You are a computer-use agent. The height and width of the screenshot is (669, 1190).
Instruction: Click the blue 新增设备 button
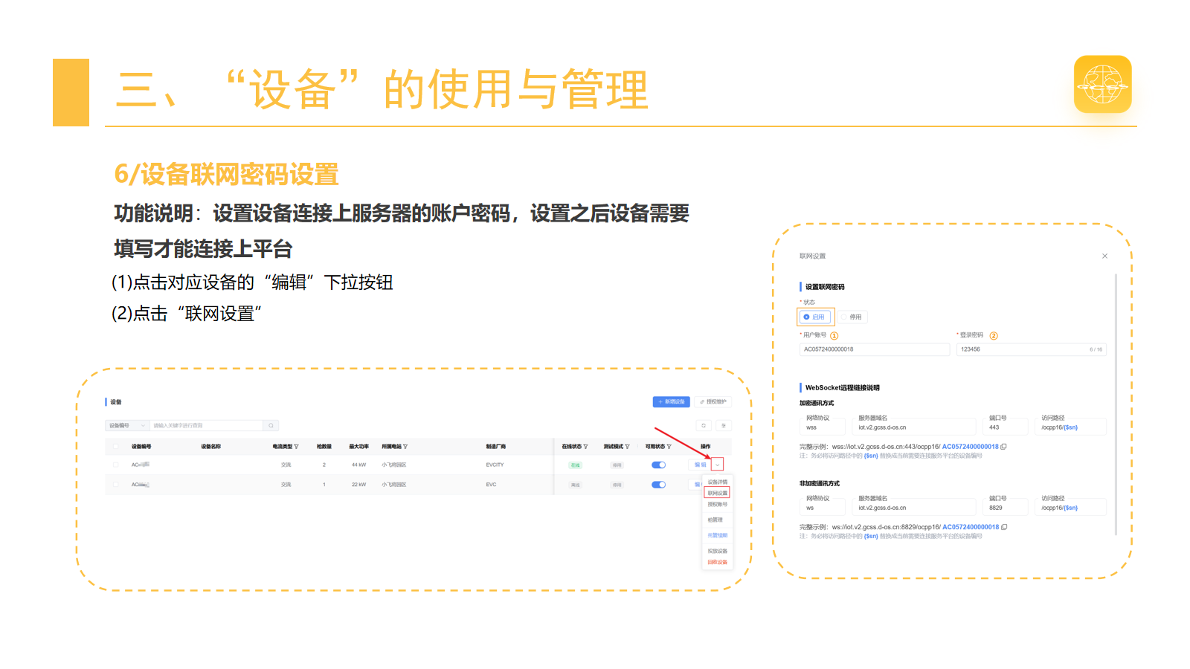[672, 402]
